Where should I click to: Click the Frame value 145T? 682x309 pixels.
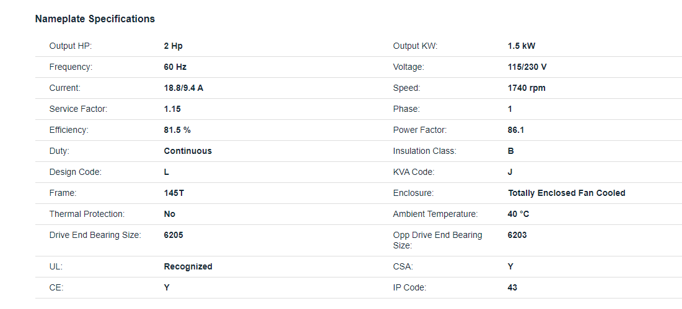click(x=174, y=193)
